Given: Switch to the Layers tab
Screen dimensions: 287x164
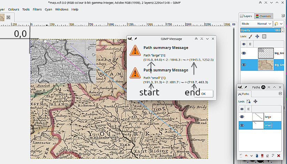Looking at the screenshot, I should [x=246, y=16].
